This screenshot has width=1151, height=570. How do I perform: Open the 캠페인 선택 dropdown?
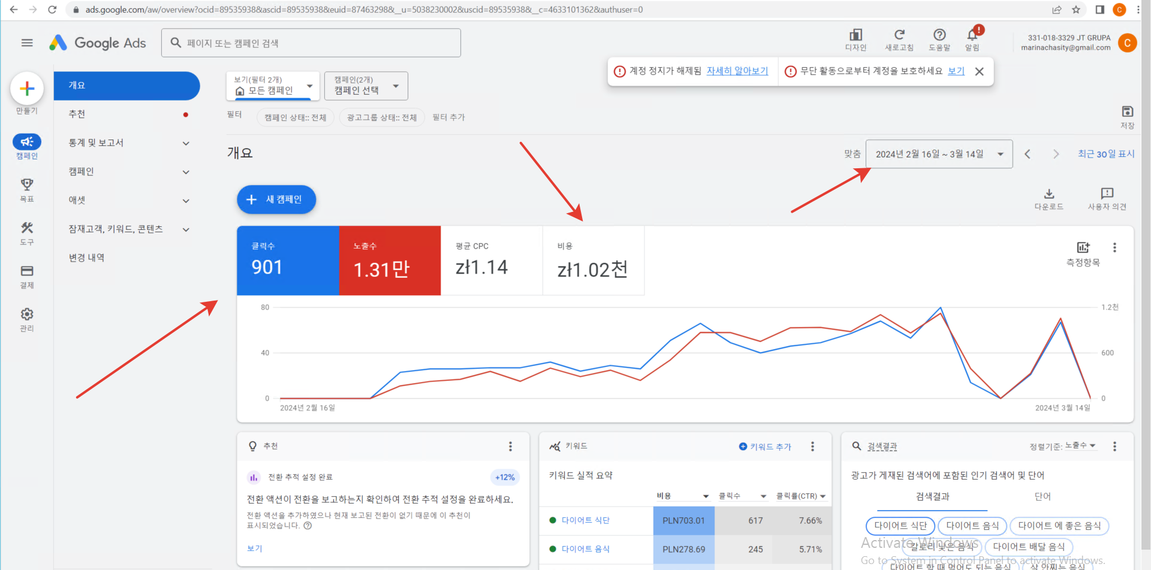pos(366,86)
